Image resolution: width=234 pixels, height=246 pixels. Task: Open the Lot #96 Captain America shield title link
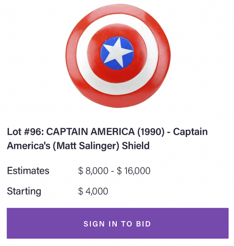point(107,139)
